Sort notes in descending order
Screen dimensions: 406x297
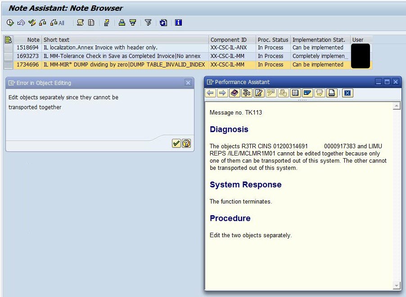pyautogui.click(x=133, y=23)
